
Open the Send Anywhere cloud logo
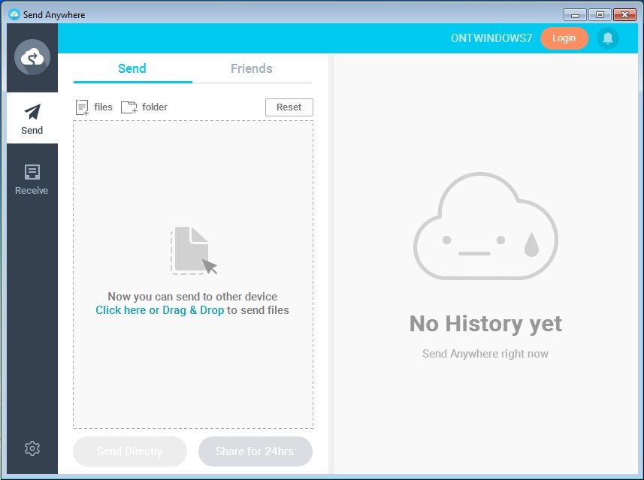32,57
